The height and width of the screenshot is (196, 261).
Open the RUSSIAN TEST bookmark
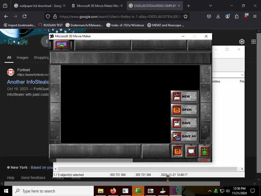(50, 25)
